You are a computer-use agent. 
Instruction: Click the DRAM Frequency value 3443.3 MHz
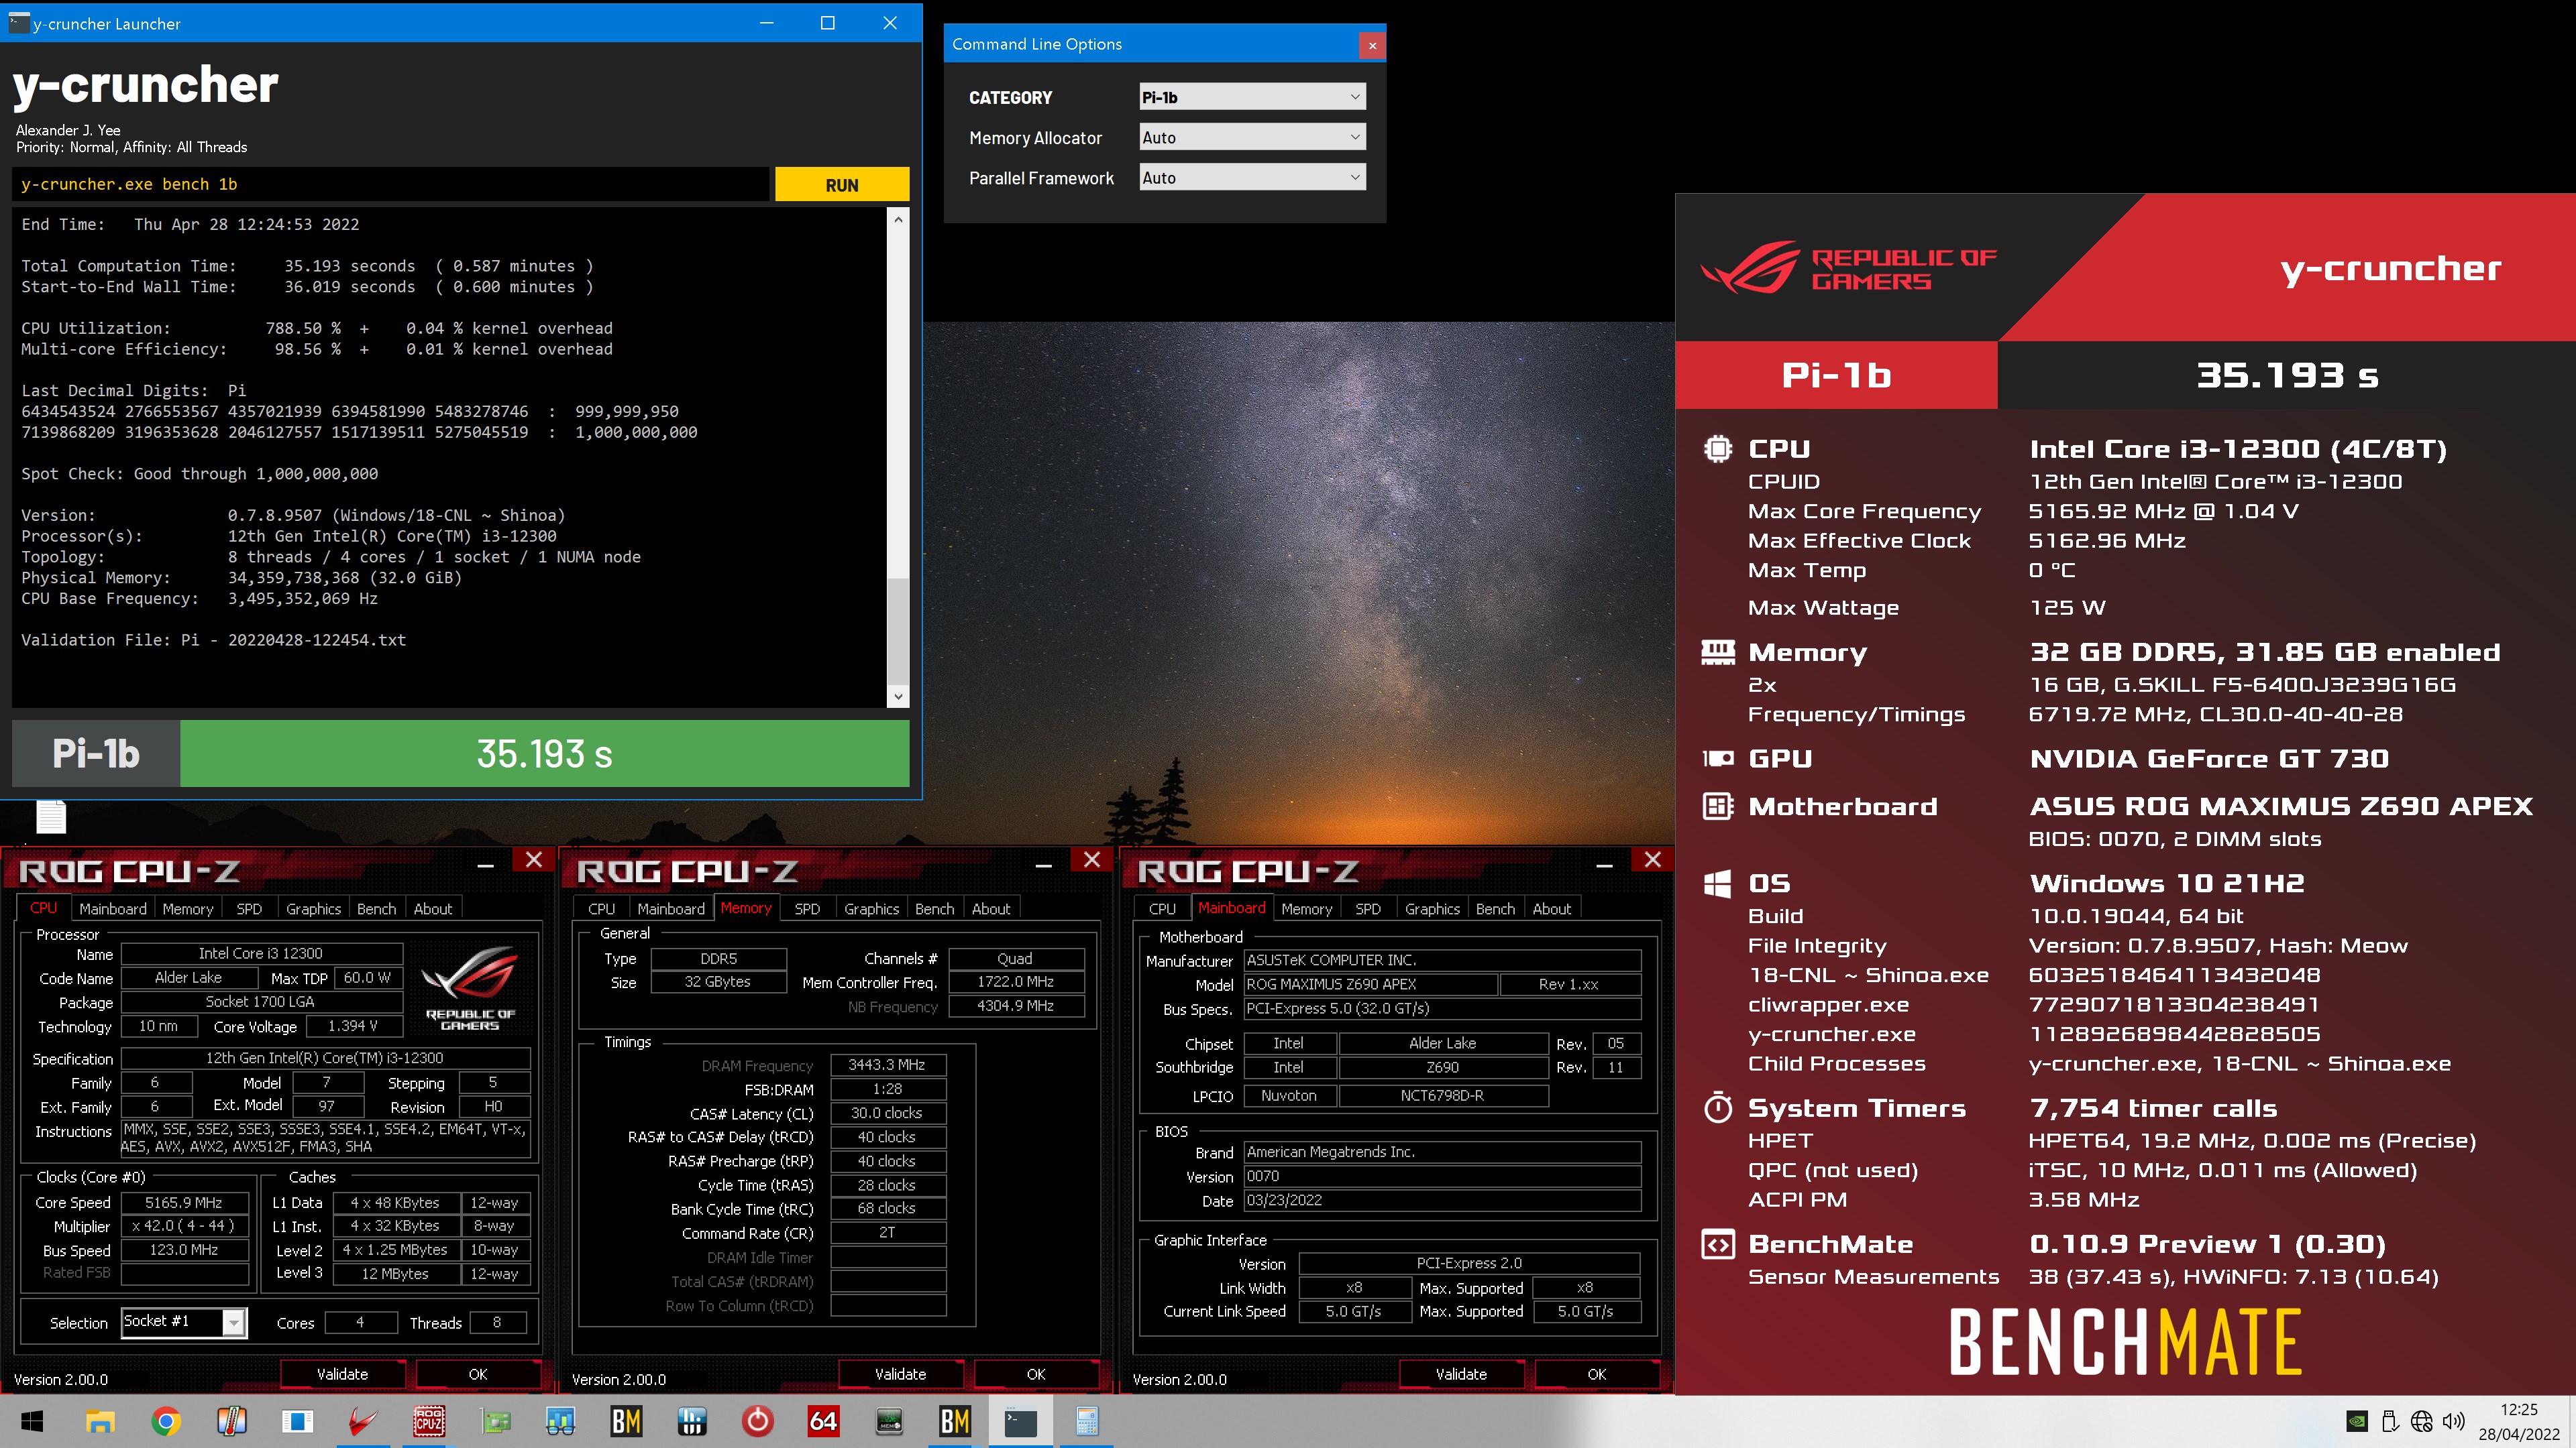887,1065
